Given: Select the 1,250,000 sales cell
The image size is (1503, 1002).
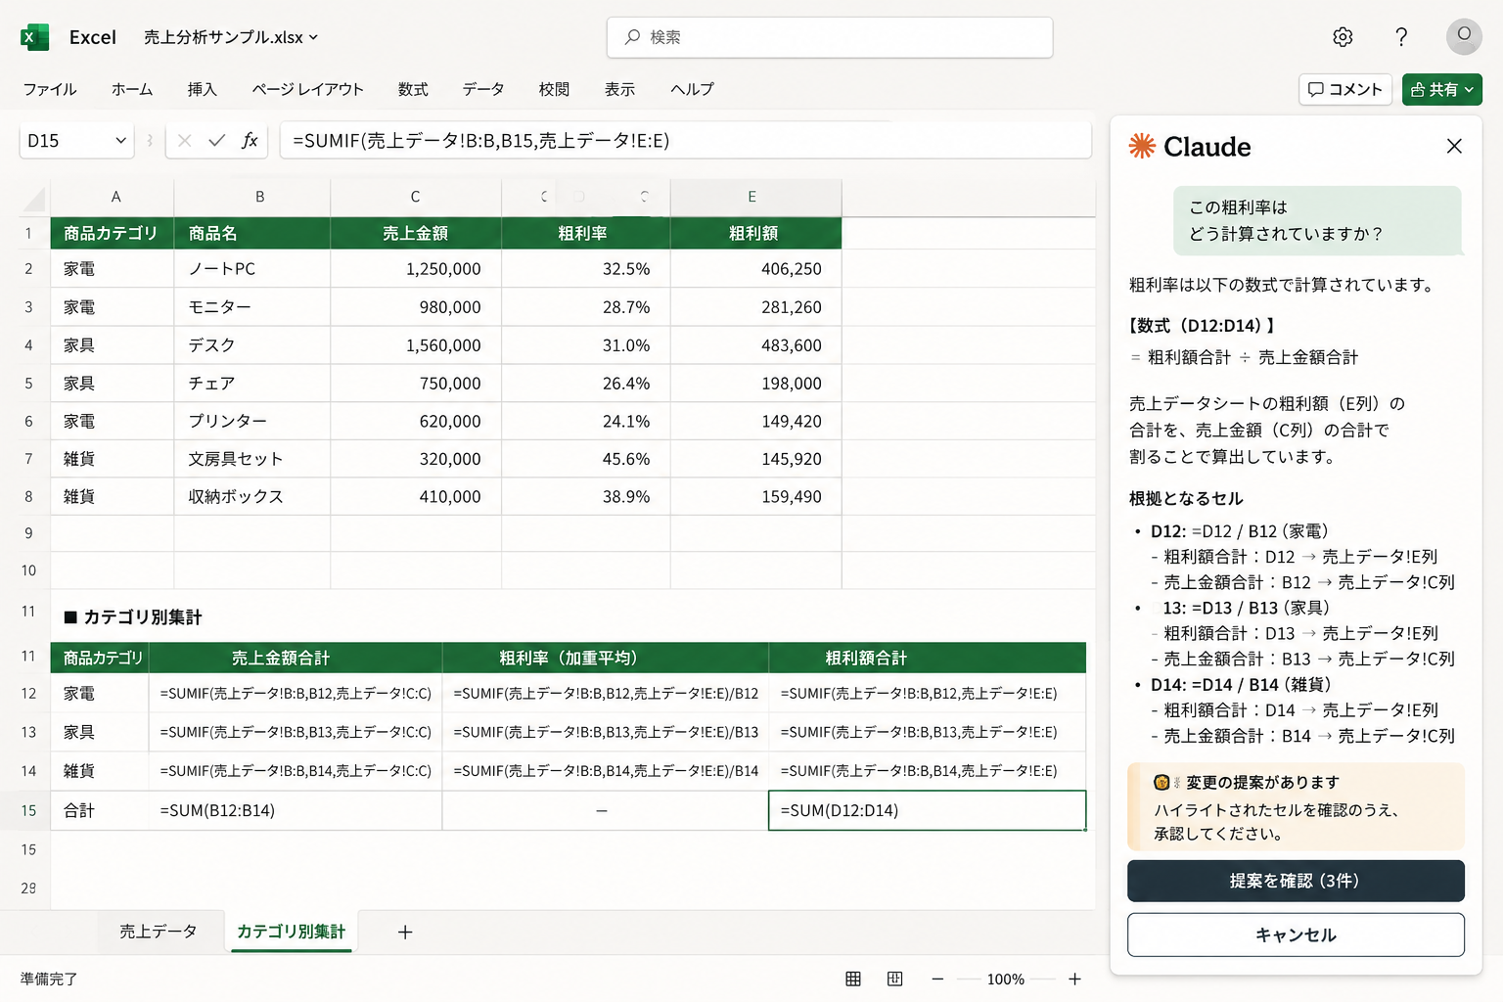Looking at the screenshot, I should coord(416,269).
